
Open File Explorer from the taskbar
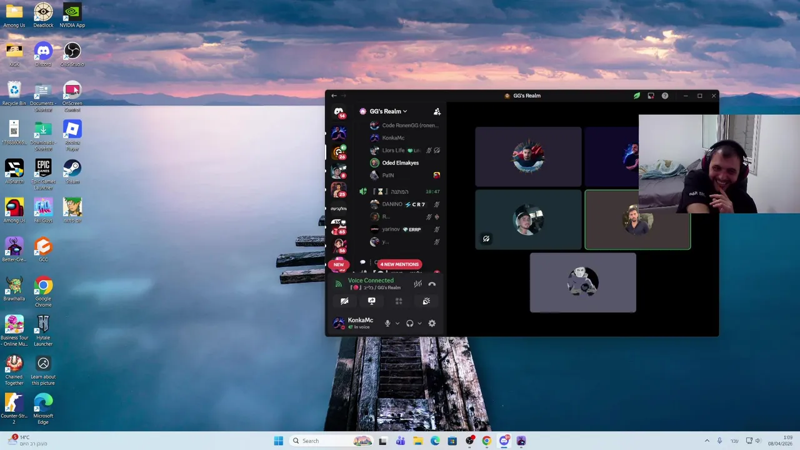(x=417, y=441)
